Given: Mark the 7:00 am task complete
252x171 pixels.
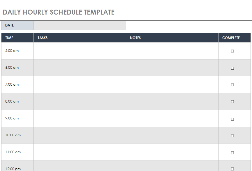Looking at the screenshot, I should (232, 85).
